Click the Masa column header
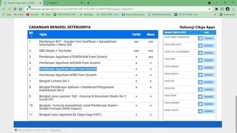This screenshot has height=133, width=237. click(151, 34)
